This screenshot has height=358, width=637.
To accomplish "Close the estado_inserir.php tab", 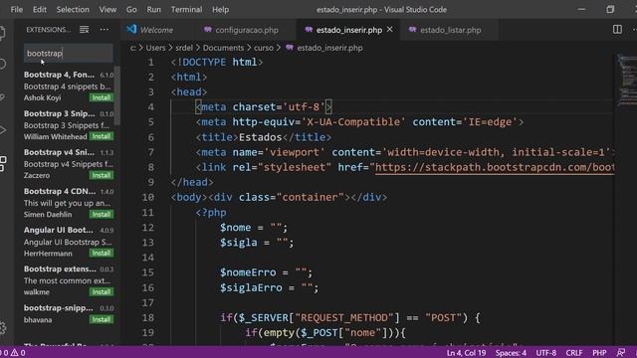I will coord(389,29).
